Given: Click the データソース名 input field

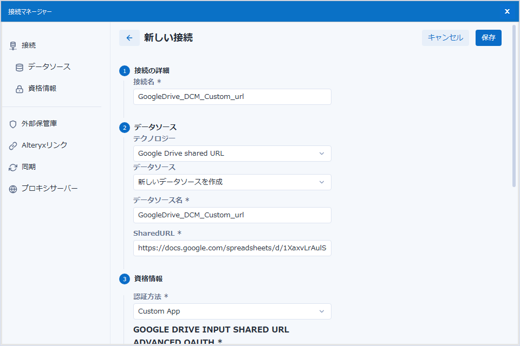Looking at the screenshot, I should [232, 215].
